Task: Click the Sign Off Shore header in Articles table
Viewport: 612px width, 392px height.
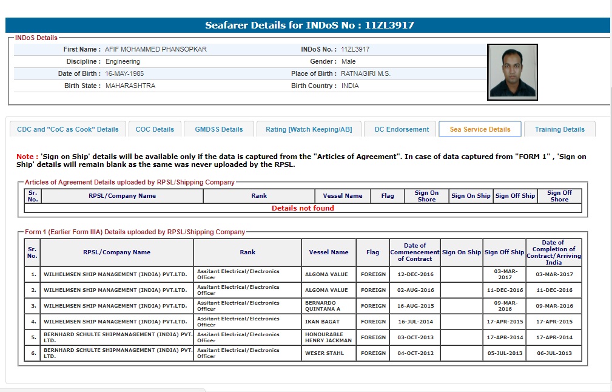Action: pos(559,196)
